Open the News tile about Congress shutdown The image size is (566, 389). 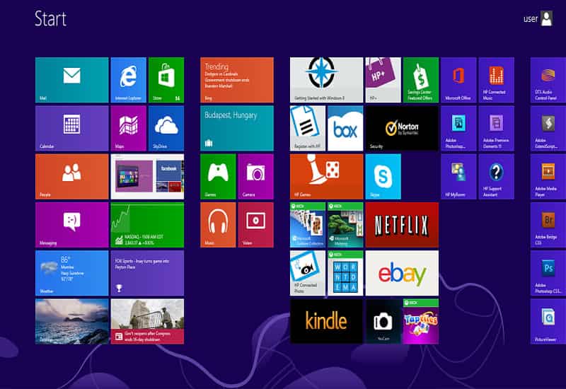pos(147,321)
